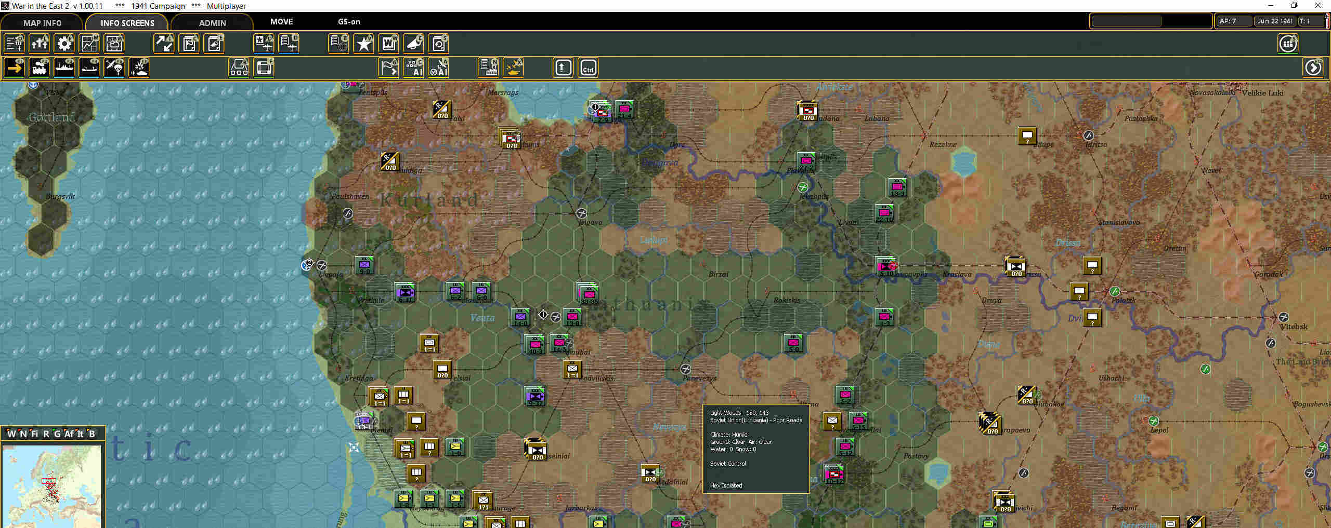This screenshot has width=1331, height=528.
Task: Click the build fortified zone icon
Action: point(239,68)
